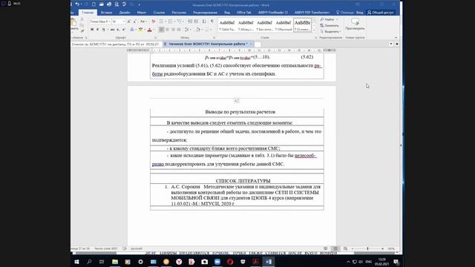Apply strikethrough abc formatting
This screenshot has height=267, width=475.
pos(112,30)
